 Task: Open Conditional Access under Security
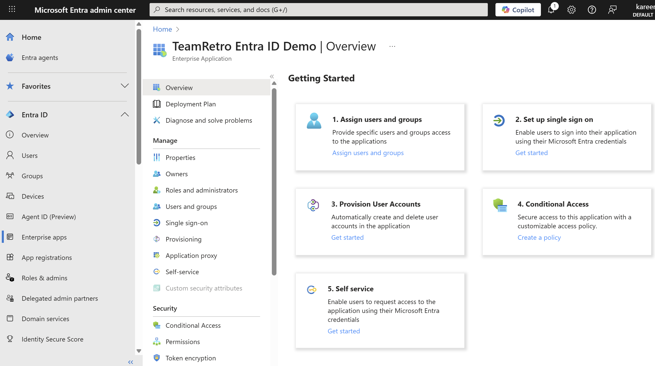point(193,325)
